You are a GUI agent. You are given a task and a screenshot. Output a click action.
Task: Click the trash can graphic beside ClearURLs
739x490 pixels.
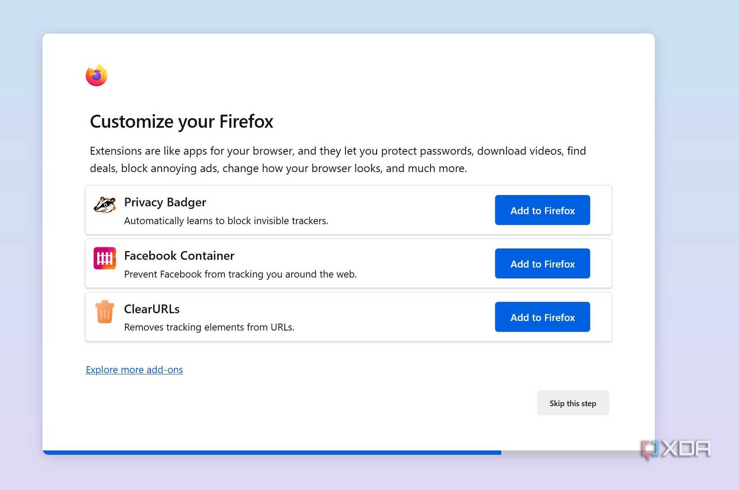(104, 312)
